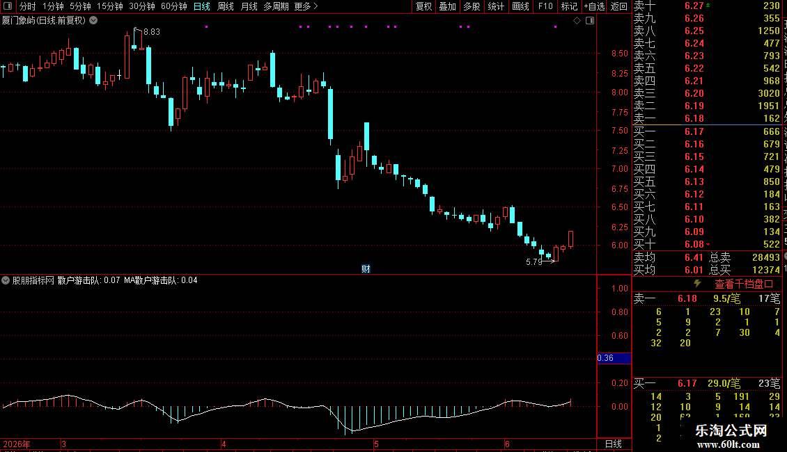Click the month 5 marker on the time axis

pos(376,444)
